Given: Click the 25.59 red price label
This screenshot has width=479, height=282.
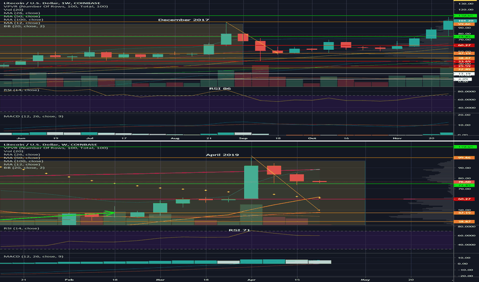Looking at the screenshot, I should click(464, 66).
